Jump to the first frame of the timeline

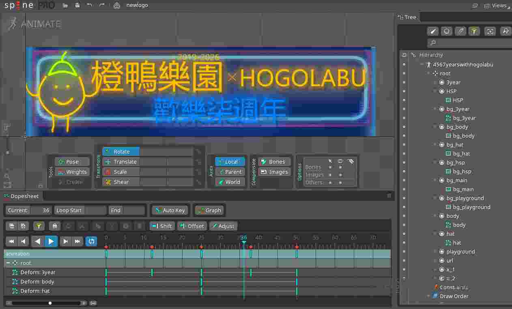click(11, 241)
